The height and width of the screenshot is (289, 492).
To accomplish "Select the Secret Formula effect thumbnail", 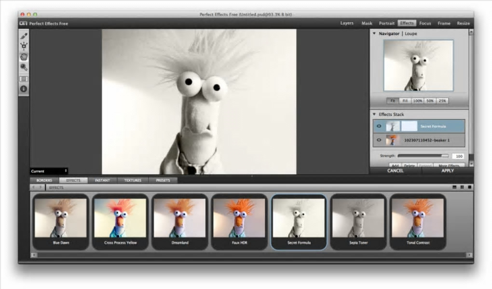I will [x=299, y=222].
